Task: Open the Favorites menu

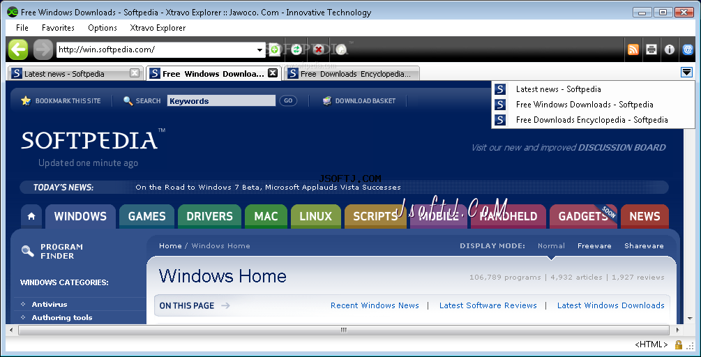Action: point(58,28)
